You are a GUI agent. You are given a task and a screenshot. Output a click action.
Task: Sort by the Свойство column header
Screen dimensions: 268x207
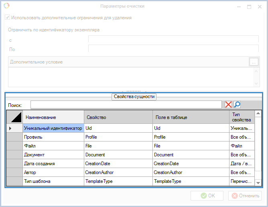pyautogui.click(x=118, y=117)
